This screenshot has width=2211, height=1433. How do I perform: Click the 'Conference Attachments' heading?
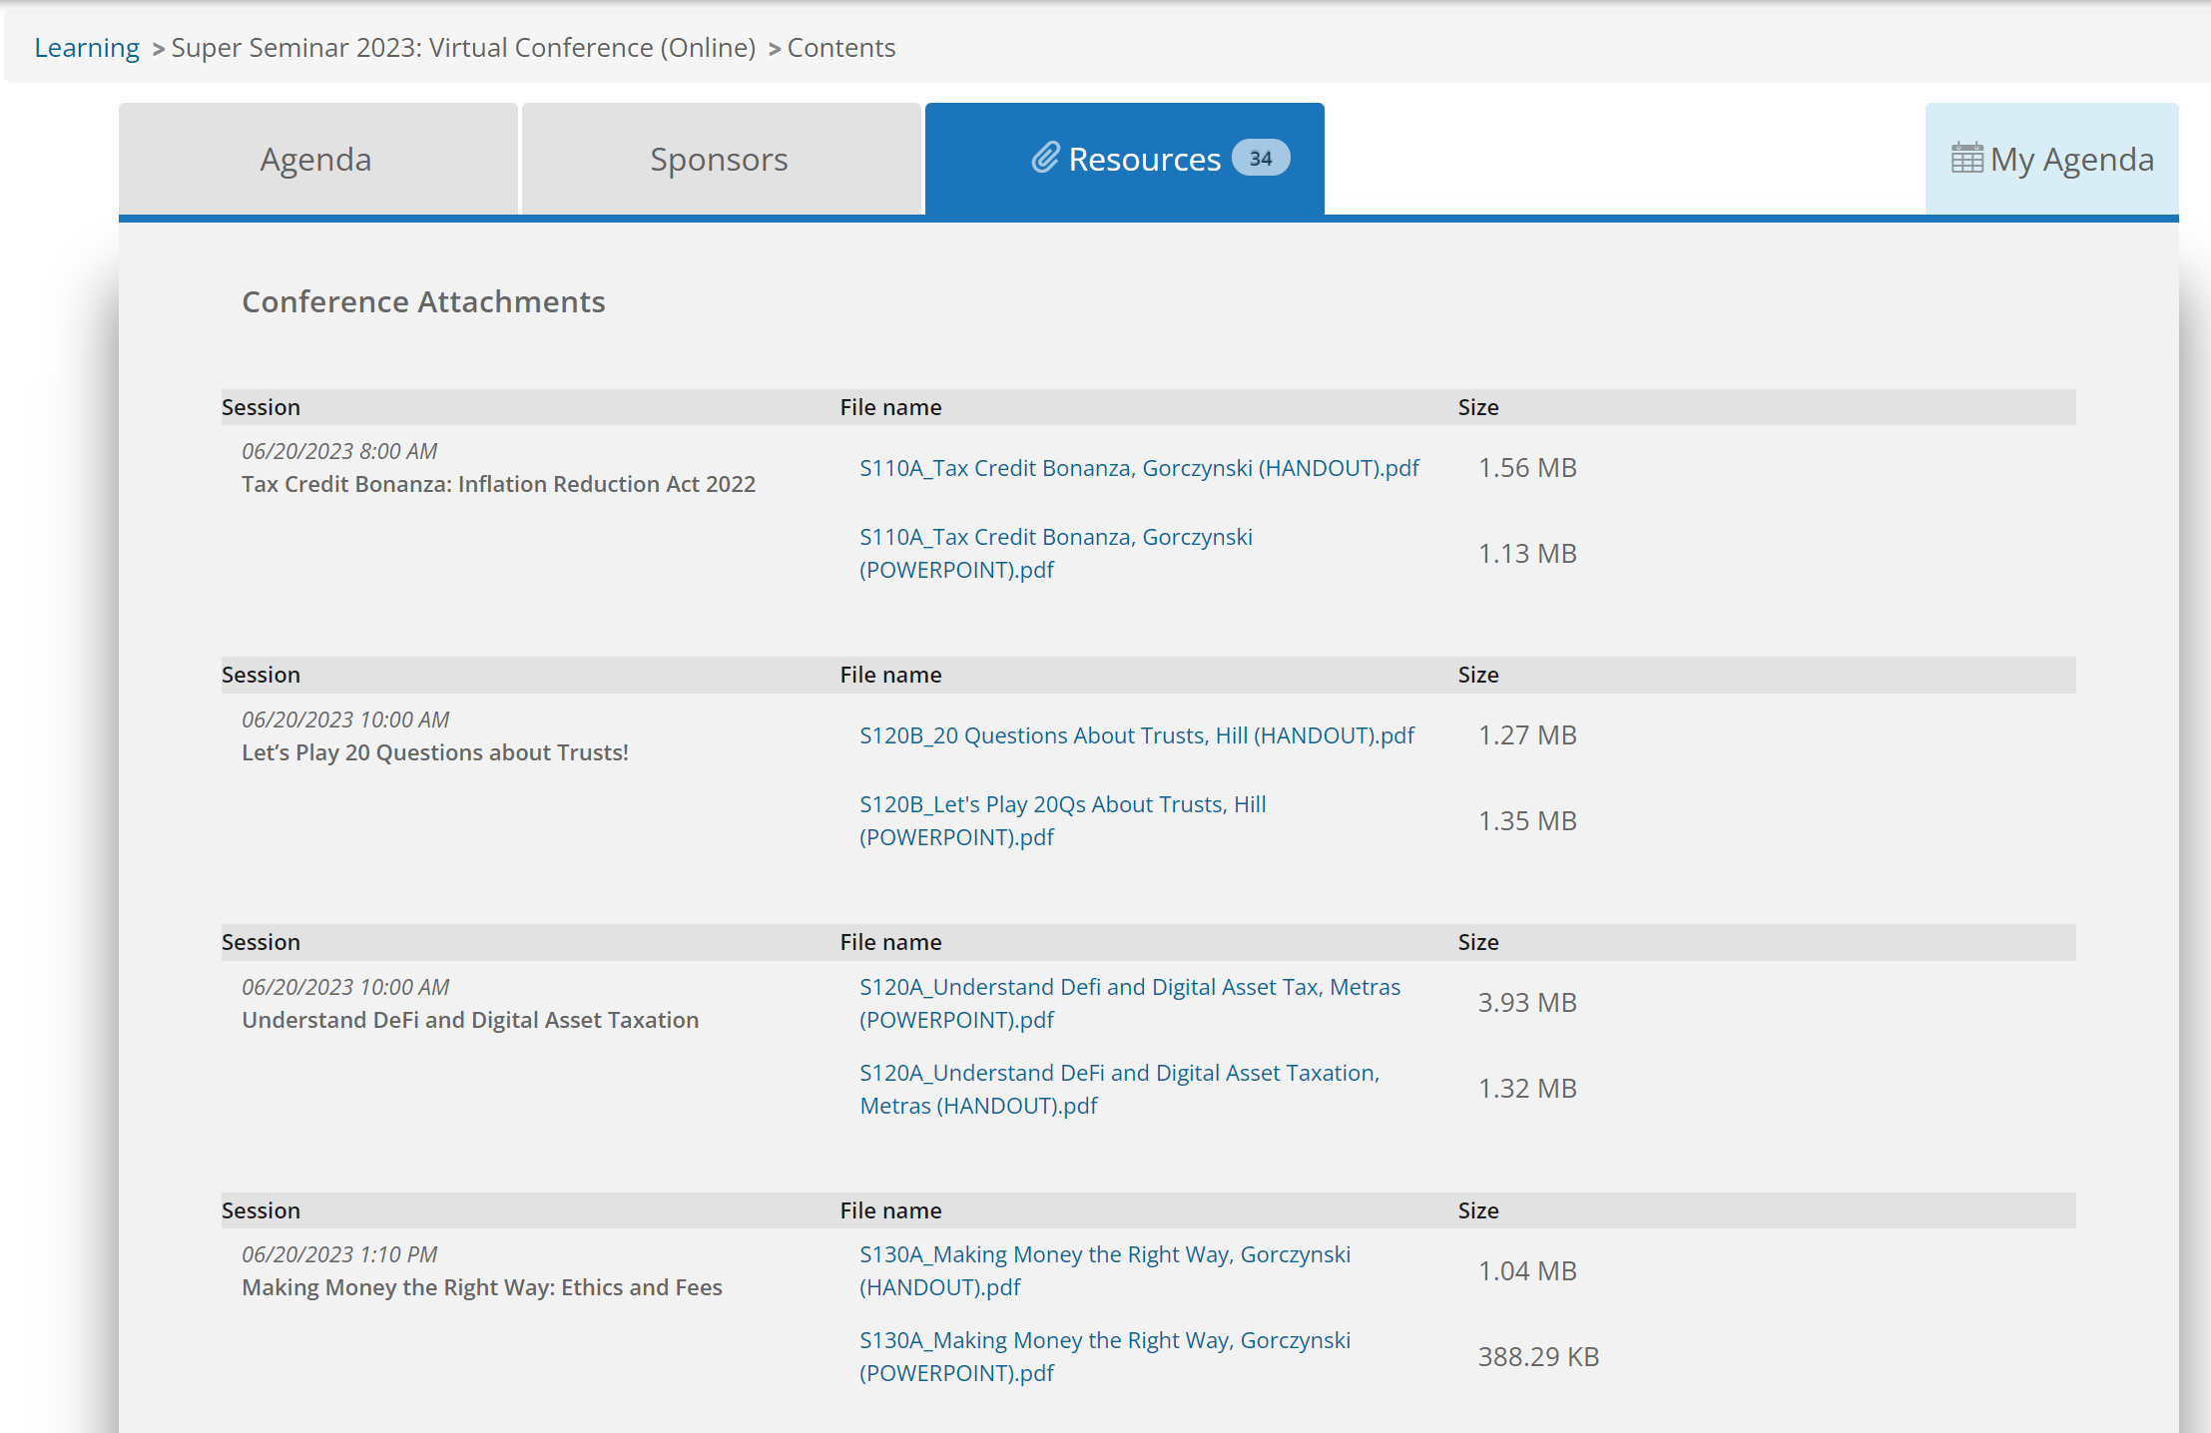pyautogui.click(x=423, y=301)
